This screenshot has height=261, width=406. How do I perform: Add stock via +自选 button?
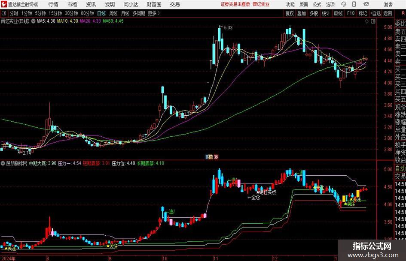coord(375,13)
